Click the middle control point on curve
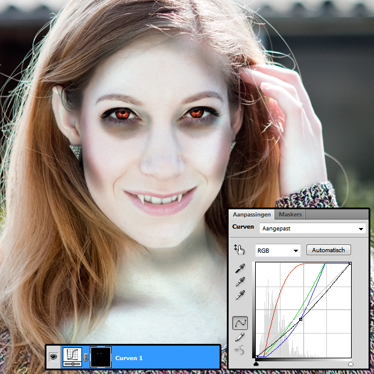Image resolution: width=374 pixels, height=374 pixels. (301, 319)
